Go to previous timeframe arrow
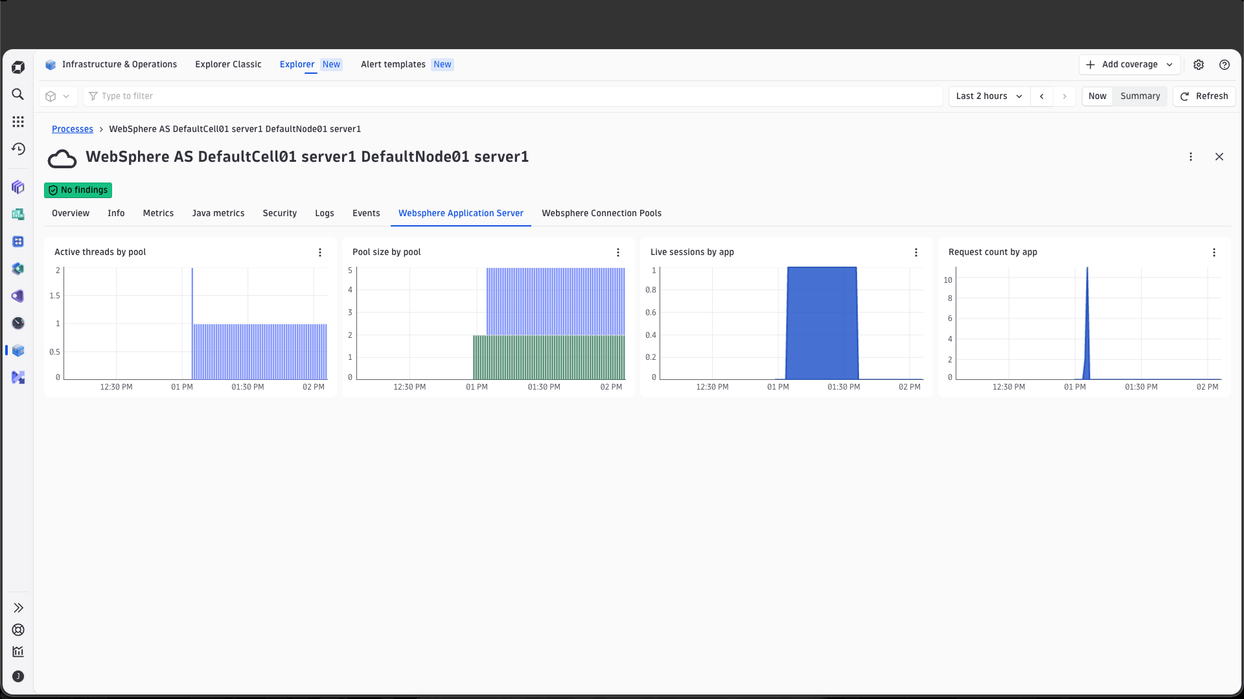 (1042, 96)
